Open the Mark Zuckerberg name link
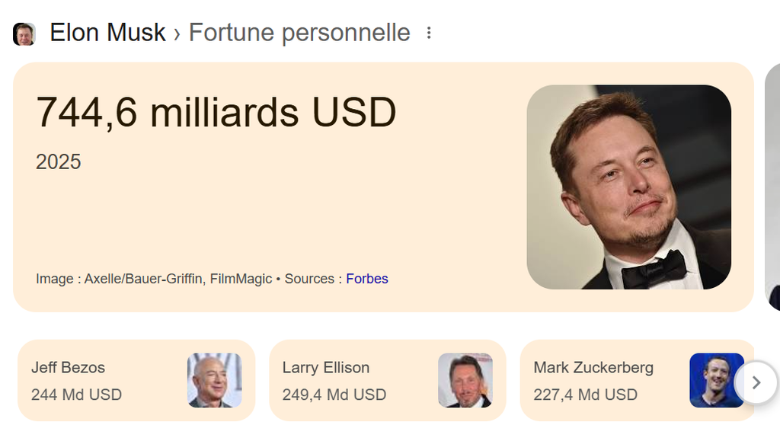The height and width of the screenshot is (441, 780). pyautogui.click(x=593, y=367)
